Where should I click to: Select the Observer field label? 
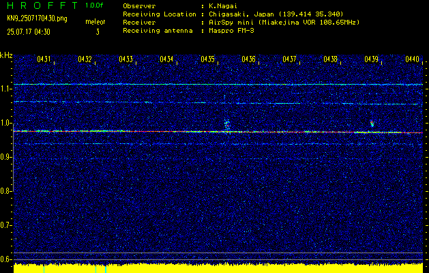pyautogui.click(x=139, y=6)
